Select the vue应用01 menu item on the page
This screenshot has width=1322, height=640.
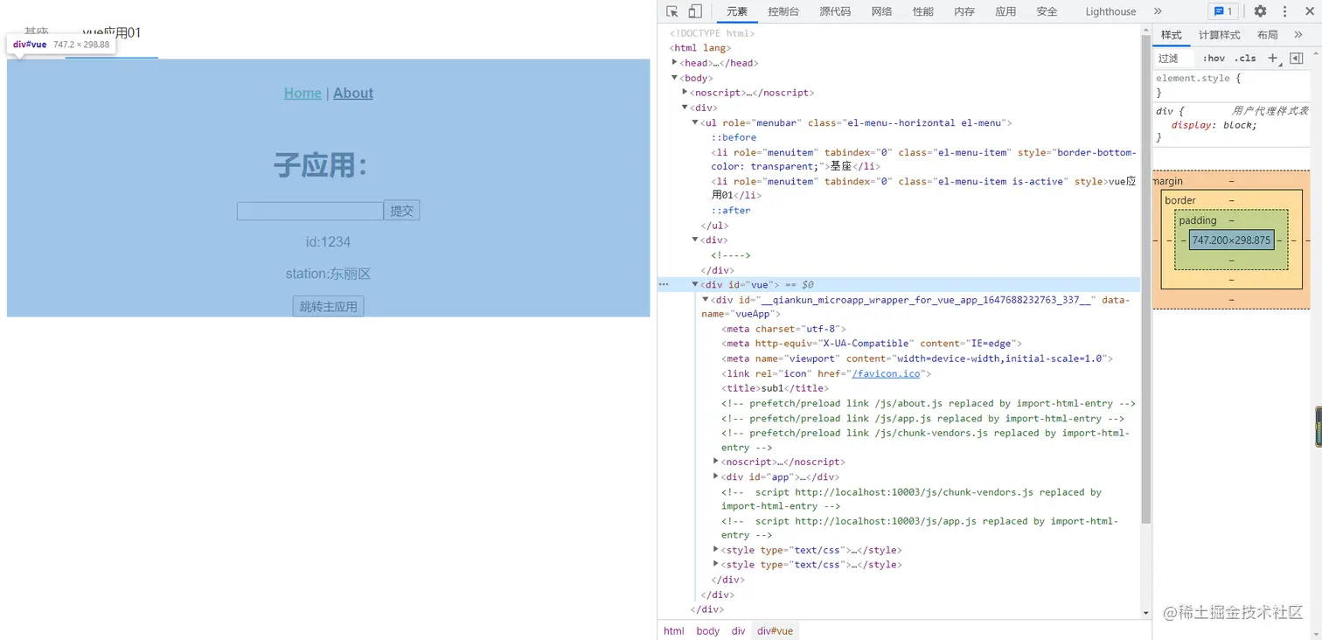point(112,33)
